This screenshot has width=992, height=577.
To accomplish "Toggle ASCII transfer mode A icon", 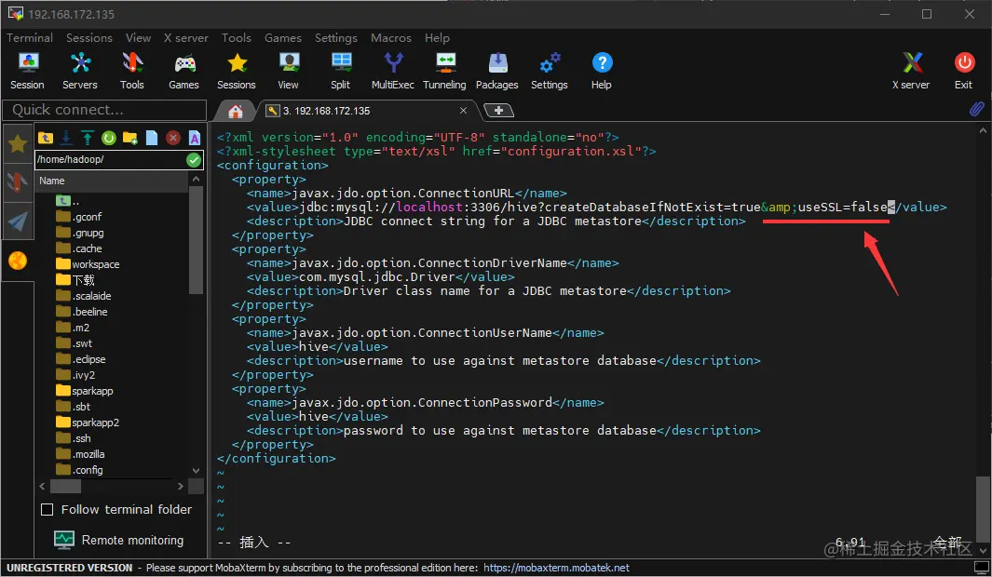I will [195, 137].
